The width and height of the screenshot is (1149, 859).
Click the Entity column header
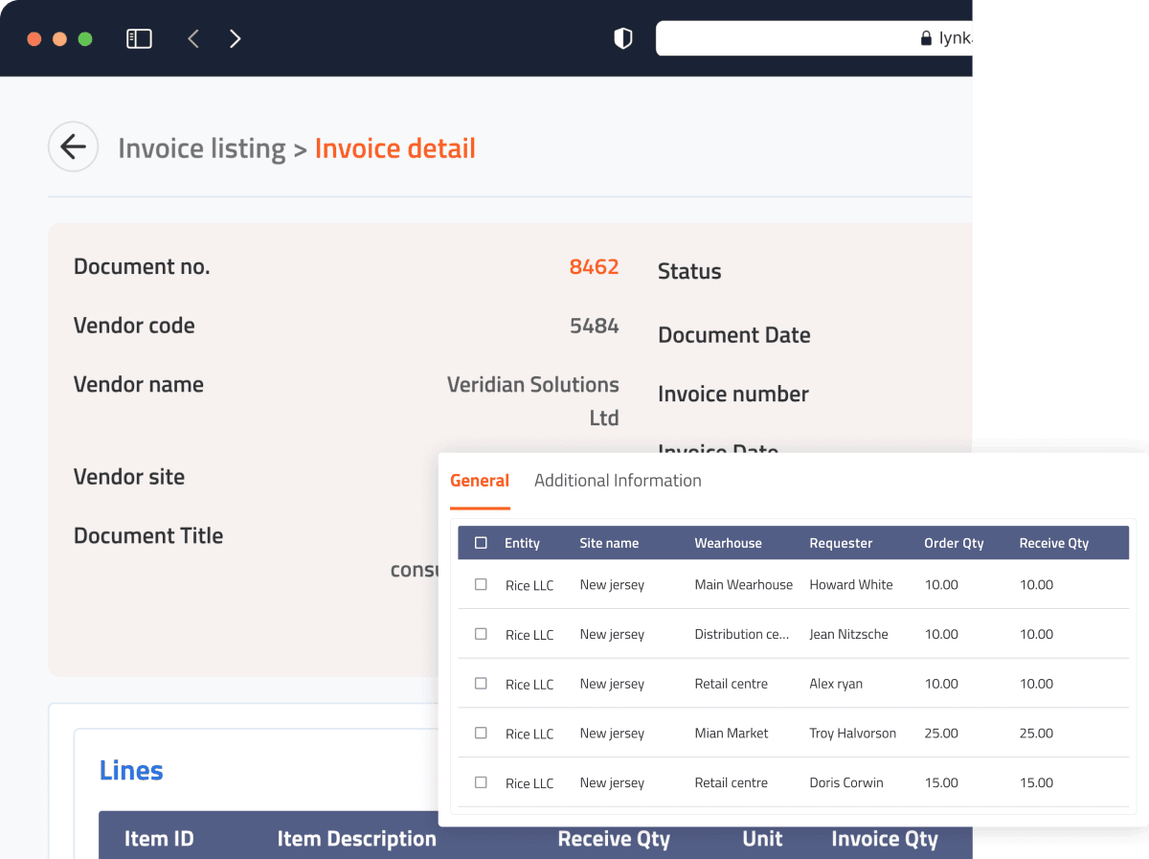point(522,543)
